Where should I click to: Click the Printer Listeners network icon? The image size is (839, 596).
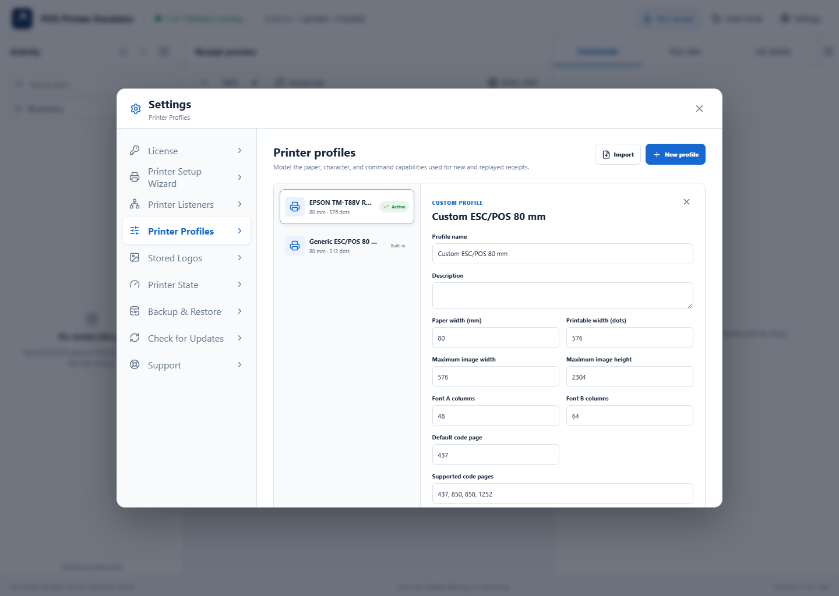(x=135, y=204)
